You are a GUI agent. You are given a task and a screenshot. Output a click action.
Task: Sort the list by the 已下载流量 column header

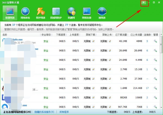(x=121, y=35)
